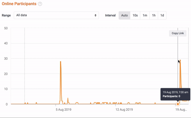The image size is (191, 118).
Task: Click the tooltip showing Participants: 0
Action: [x=175, y=94]
